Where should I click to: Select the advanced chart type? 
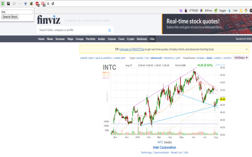pyautogui.click(x=156, y=58)
